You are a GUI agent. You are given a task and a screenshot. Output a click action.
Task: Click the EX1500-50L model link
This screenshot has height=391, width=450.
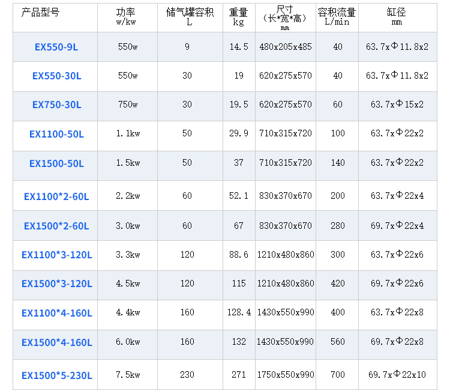(56, 163)
